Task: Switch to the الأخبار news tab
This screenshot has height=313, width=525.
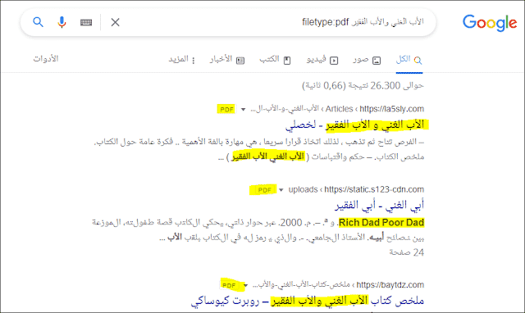Action: click(227, 60)
